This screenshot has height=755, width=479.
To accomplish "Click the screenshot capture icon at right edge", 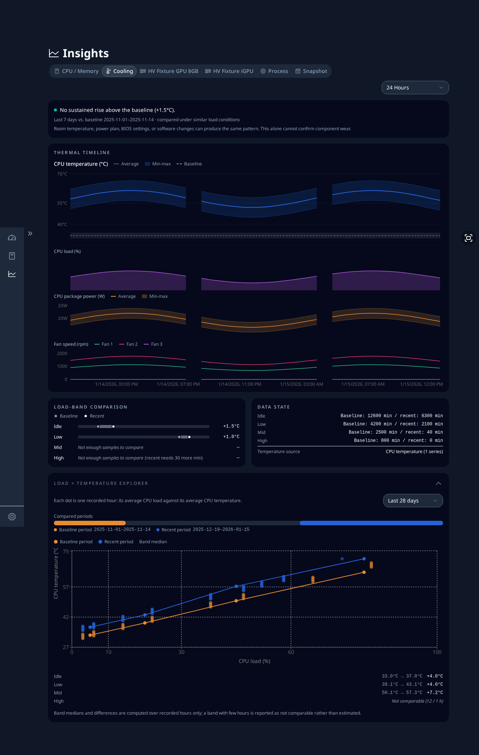I will pos(469,238).
